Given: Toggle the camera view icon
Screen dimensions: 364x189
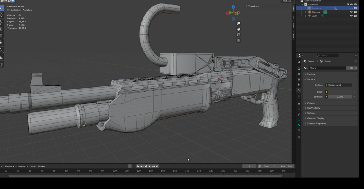Looking at the screenshot, I should click(x=239, y=35).
